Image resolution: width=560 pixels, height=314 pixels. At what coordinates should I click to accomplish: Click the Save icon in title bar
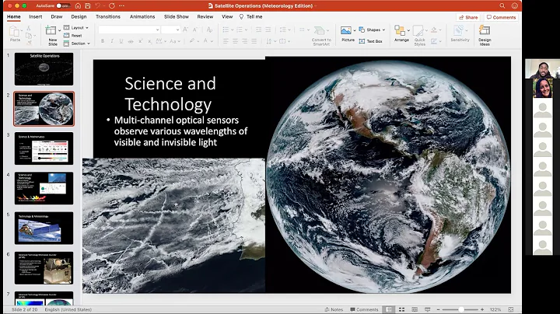87,5
